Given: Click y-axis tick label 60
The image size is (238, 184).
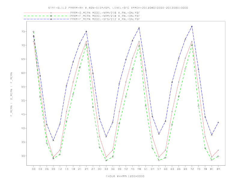Looking at the screenshot, I should (x=23, y=73).
